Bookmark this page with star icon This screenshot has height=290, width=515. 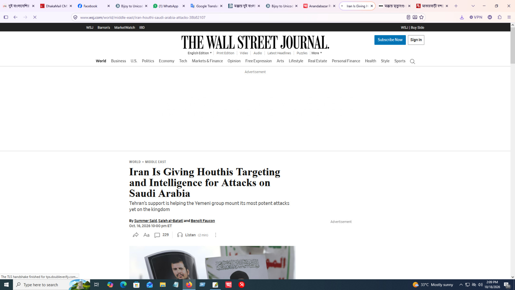point(421,17)
